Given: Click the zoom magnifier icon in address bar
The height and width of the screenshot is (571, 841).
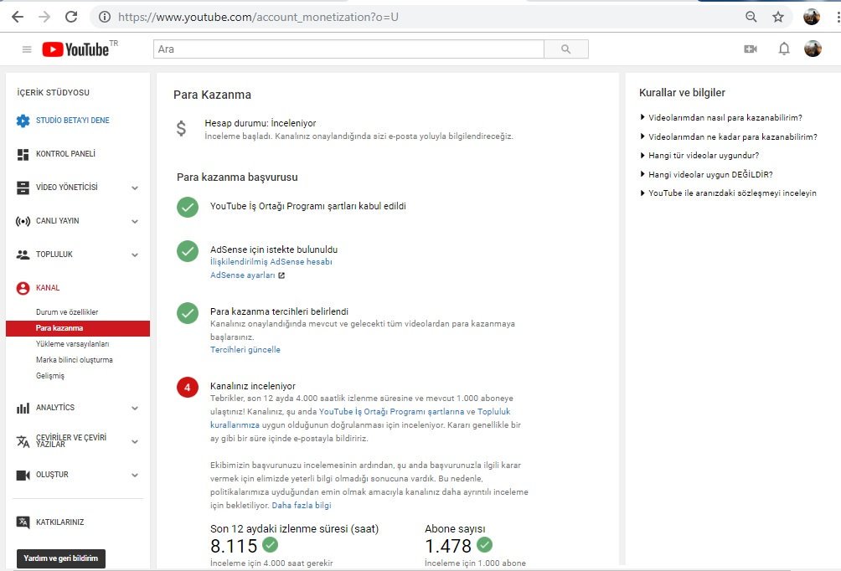Looking at the screenshot, I should [751, 17].
